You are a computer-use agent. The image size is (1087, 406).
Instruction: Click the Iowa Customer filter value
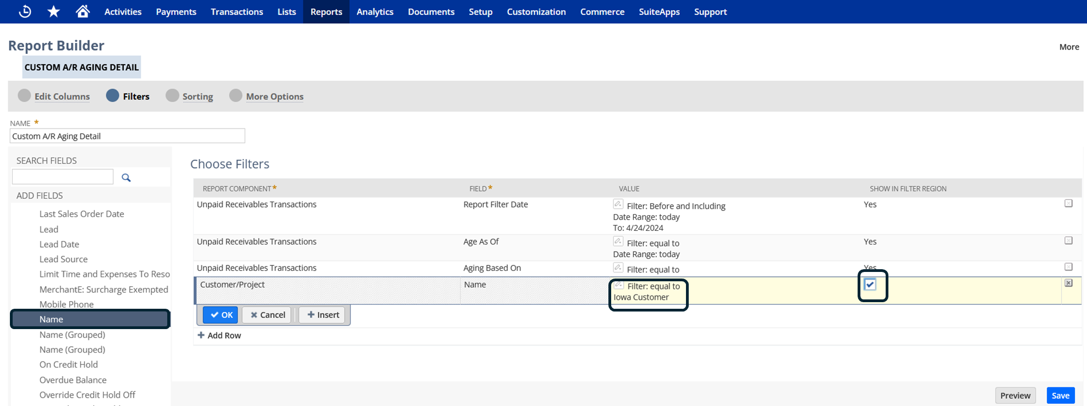tap(641, 297)
